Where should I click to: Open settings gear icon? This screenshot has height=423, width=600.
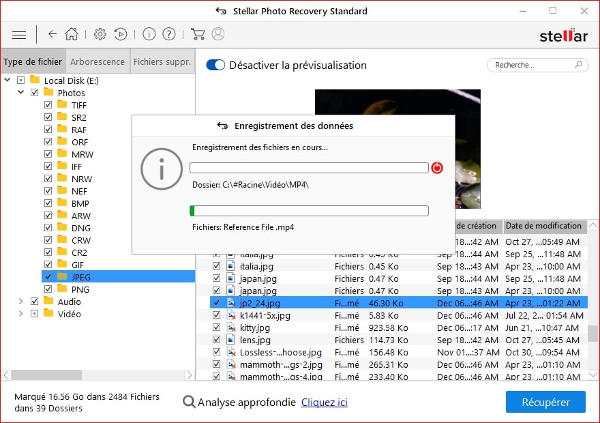point(100,34)
